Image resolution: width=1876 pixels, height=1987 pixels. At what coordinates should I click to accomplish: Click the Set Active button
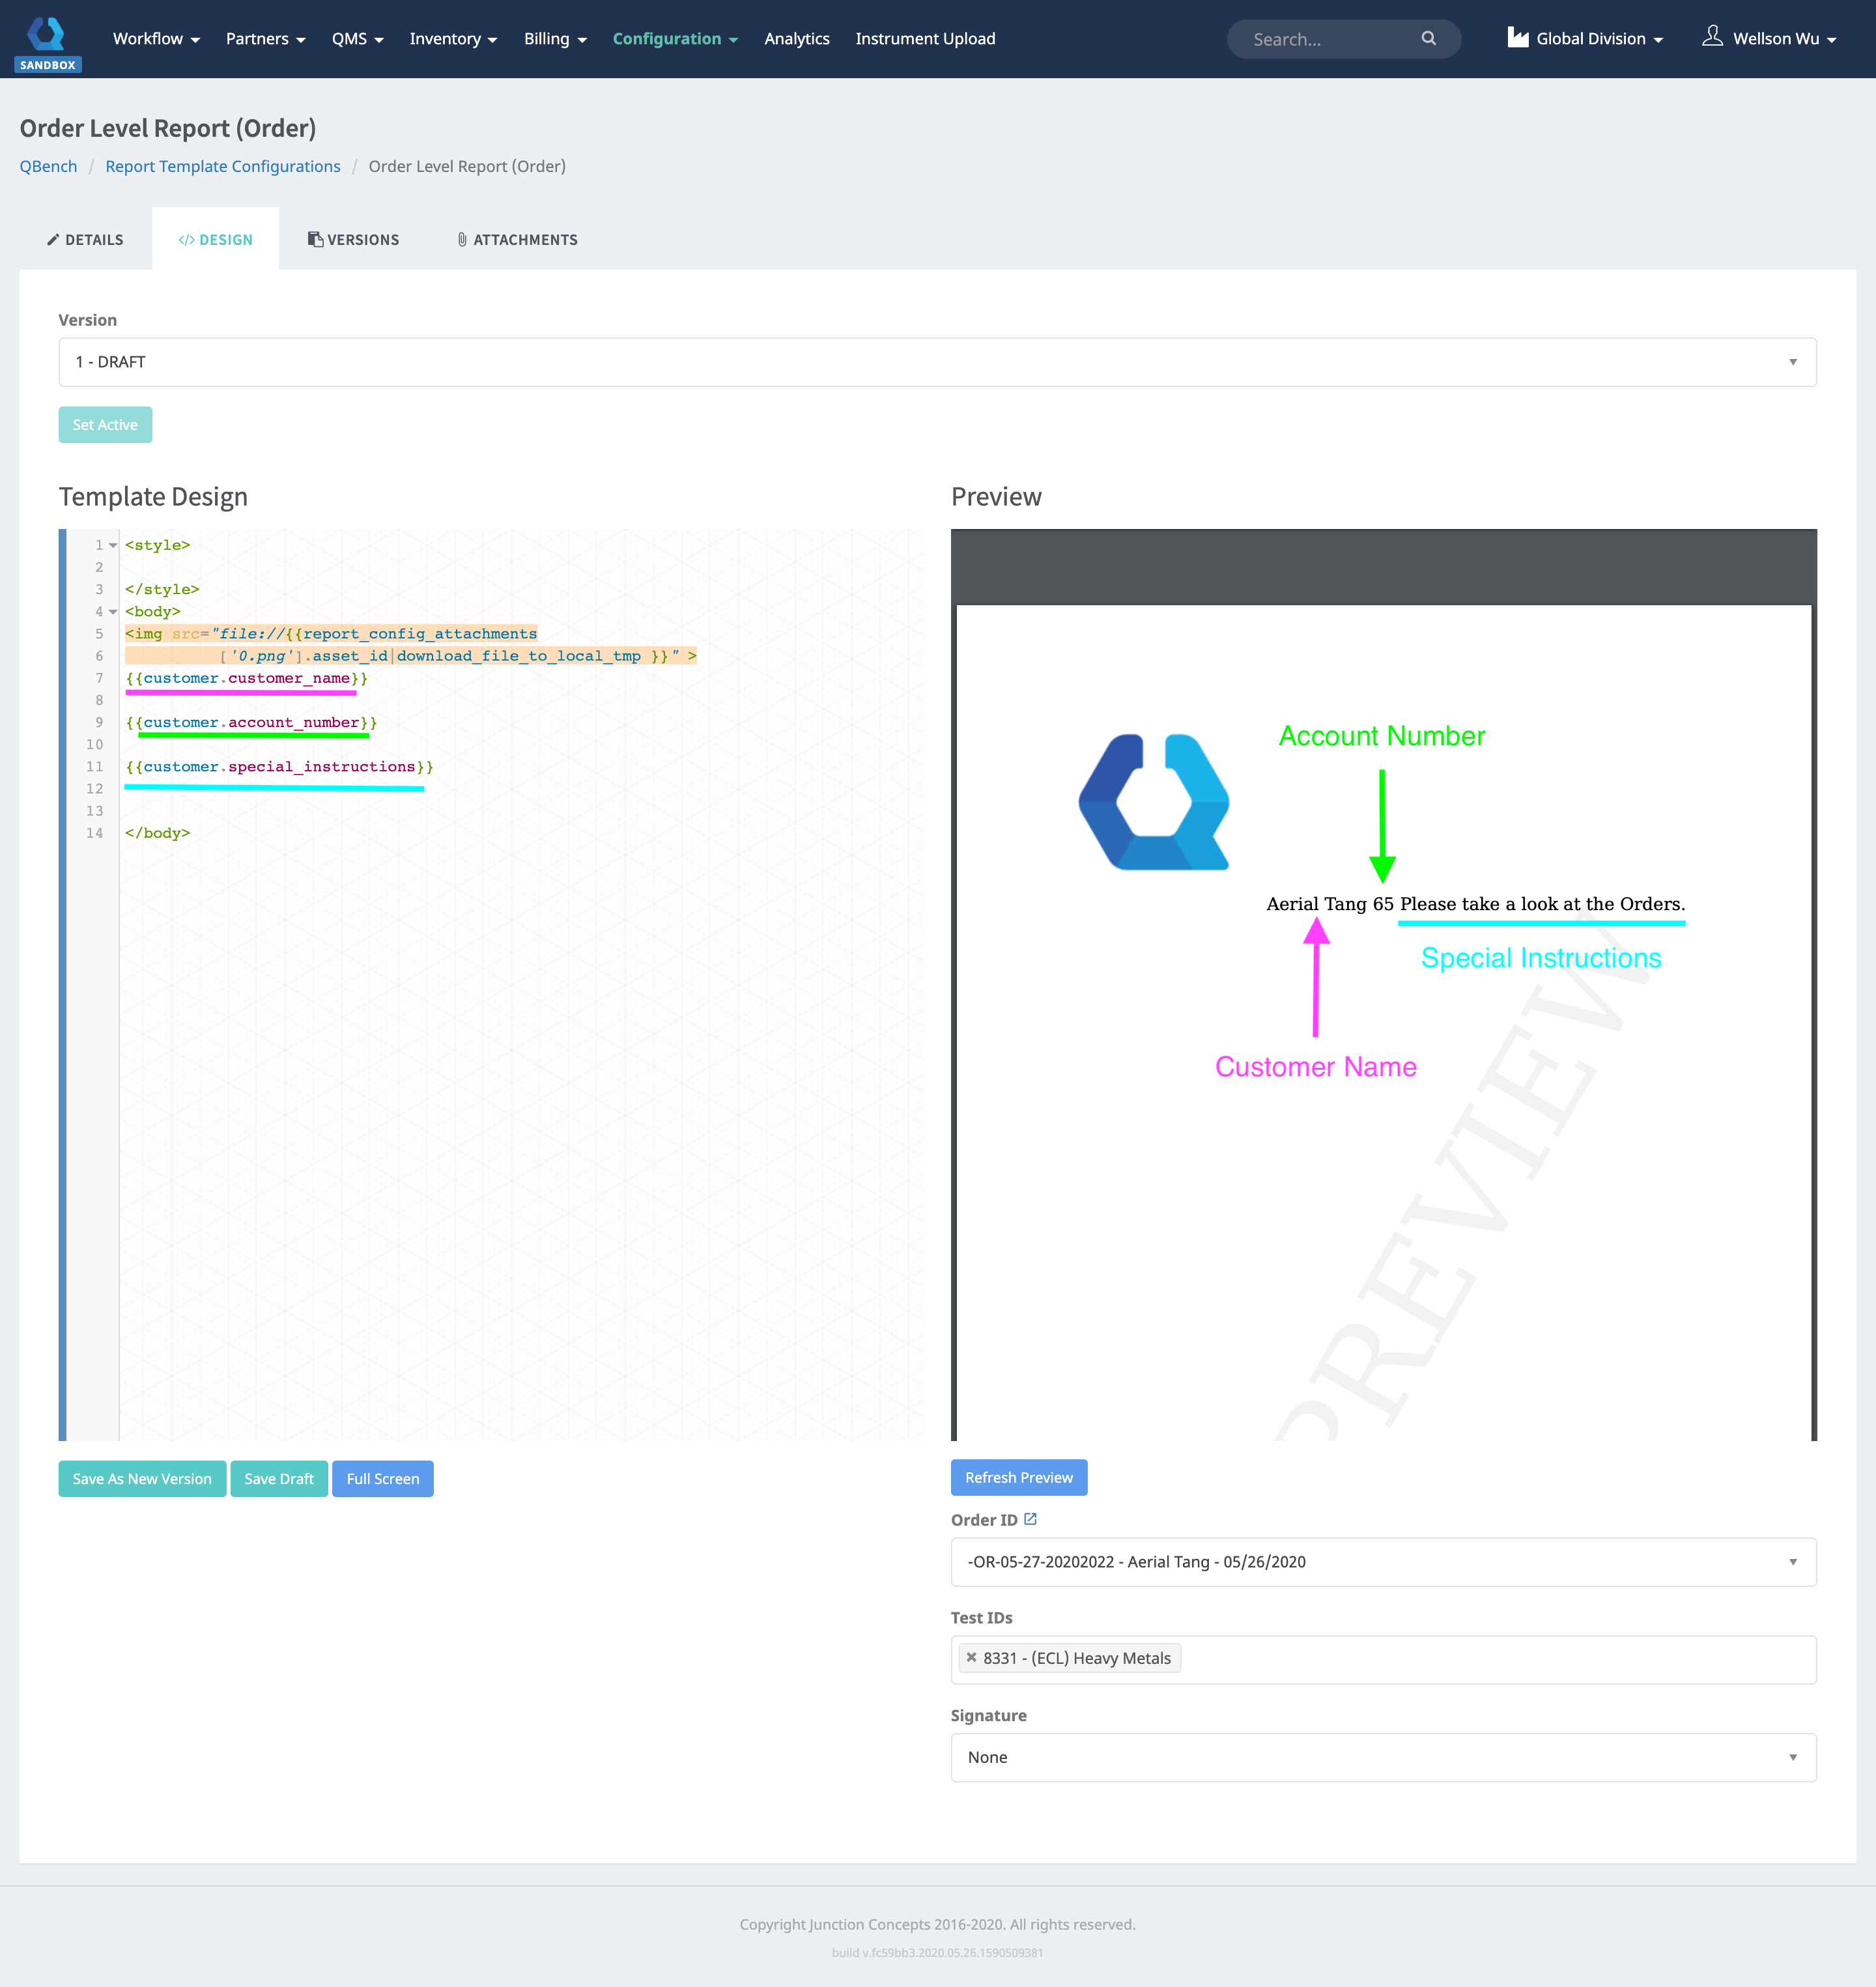(x=105, y=424)
